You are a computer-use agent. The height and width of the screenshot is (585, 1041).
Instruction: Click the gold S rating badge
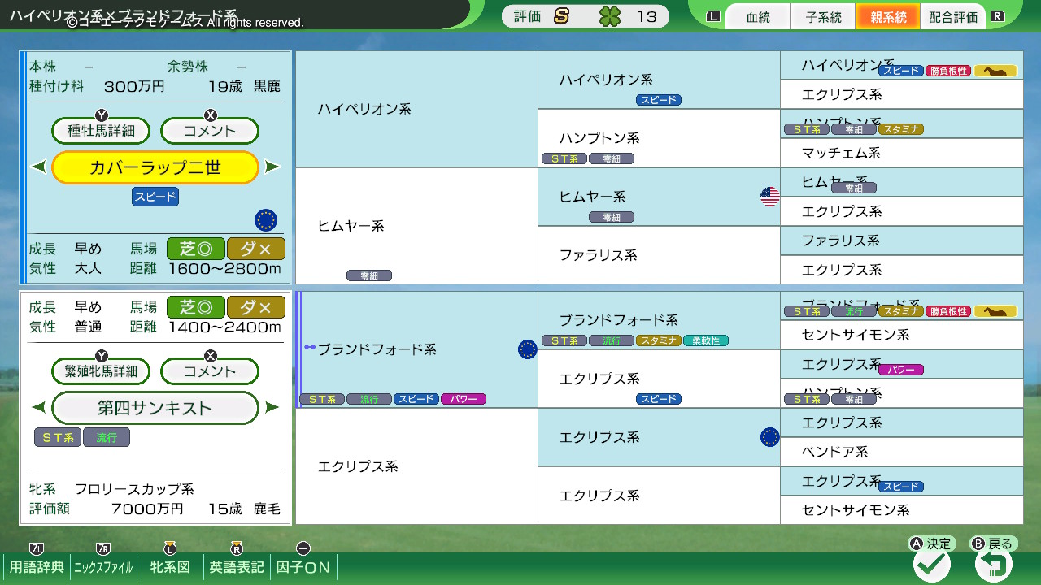tap(561, 16)
